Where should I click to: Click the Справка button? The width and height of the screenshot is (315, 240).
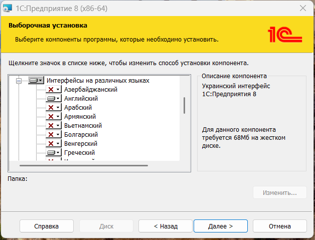[x=47, y=226]
